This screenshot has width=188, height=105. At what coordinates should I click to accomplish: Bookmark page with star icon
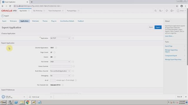point(177,6)
